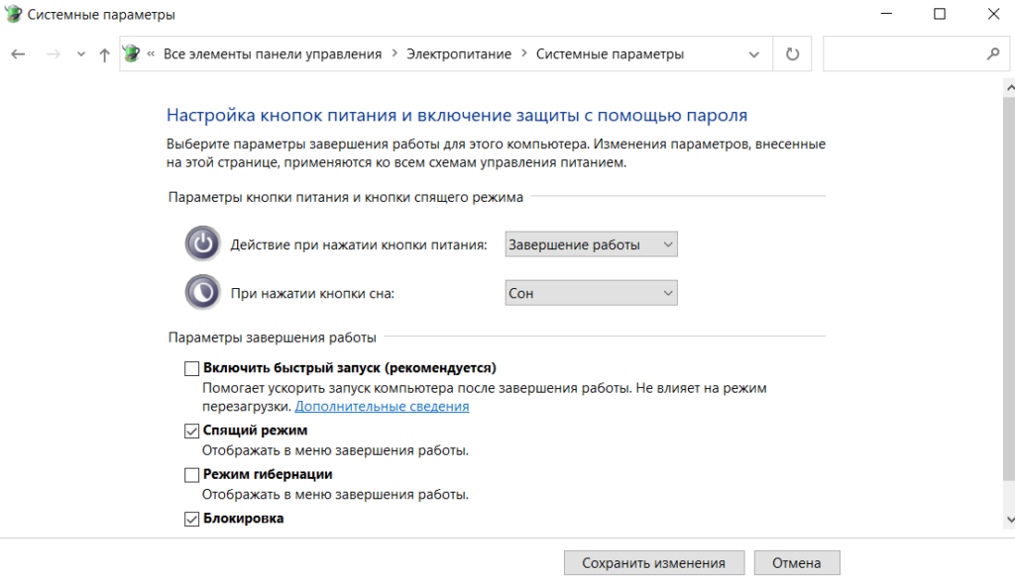The width and height of the screenshot is (1015, 577).
Task: Open address bar history dropdown
Action: pos(754,54)
